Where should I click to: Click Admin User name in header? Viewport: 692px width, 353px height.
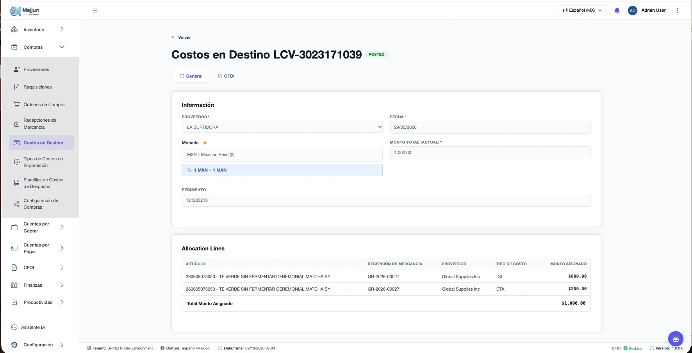click(653, 11)
